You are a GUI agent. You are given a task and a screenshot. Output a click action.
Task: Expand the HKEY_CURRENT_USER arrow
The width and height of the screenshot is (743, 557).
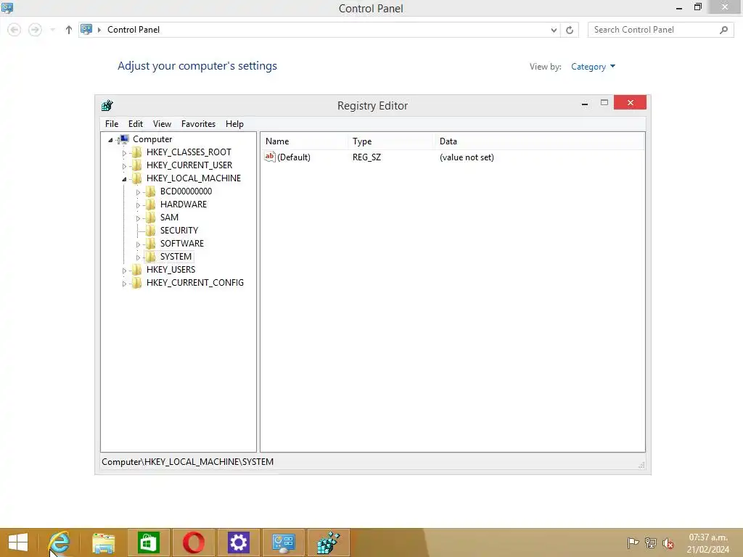124,166
